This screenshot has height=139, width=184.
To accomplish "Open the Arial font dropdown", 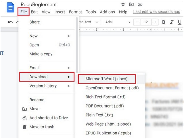I will click(118, 22).
